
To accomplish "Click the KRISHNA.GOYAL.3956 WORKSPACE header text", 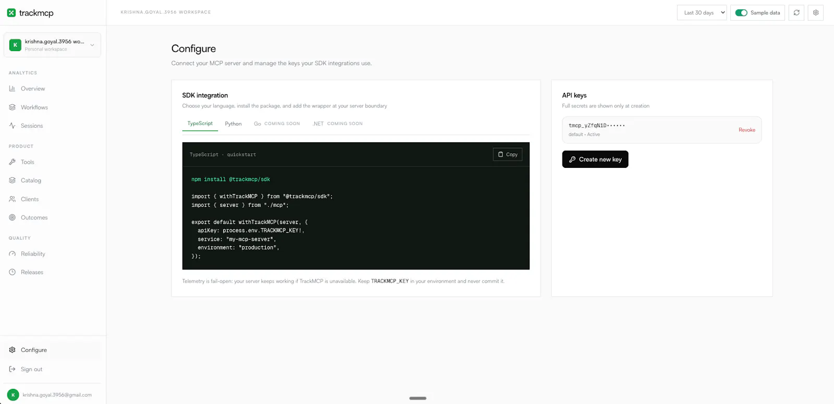I will pos(166,12).
